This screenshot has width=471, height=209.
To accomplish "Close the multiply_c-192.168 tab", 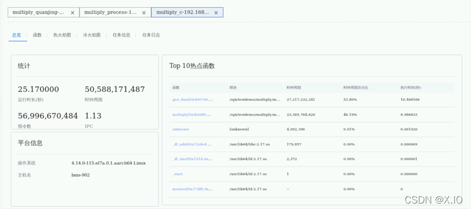I will tap(216, 13).
